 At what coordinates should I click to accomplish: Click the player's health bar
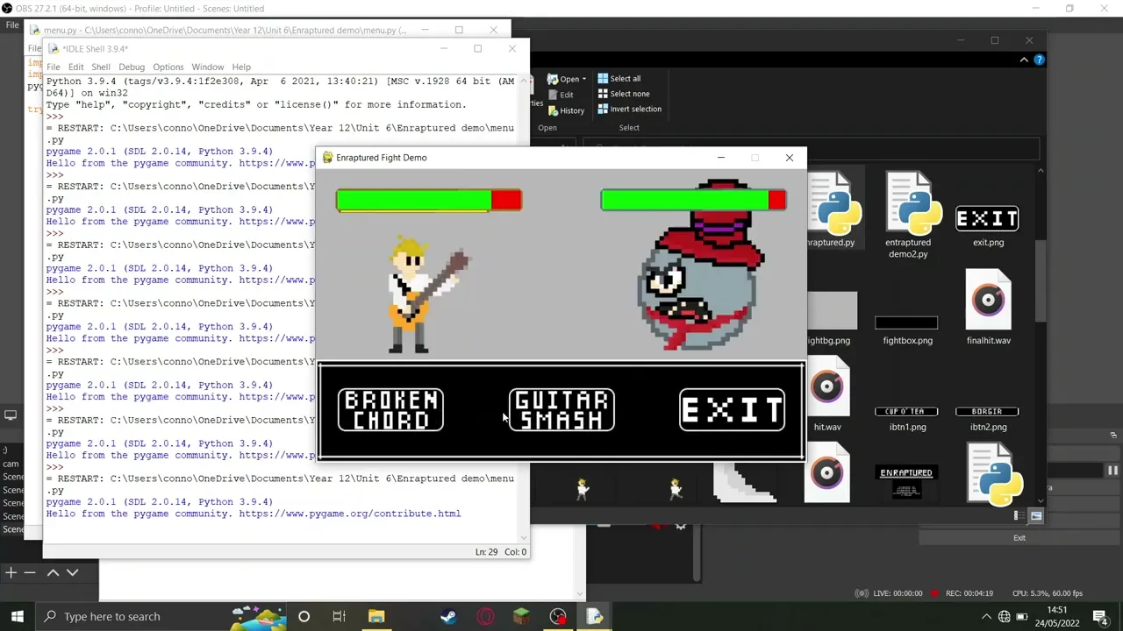tap(429, 201)
